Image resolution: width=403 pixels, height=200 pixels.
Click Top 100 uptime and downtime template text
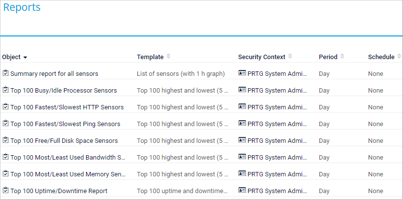(182, 191)
